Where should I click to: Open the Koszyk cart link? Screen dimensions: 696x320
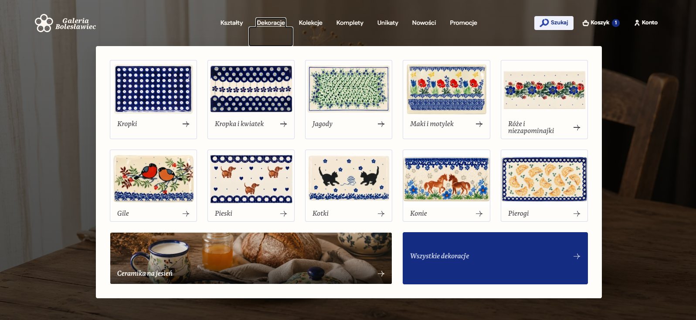click(x=601, y=23)
